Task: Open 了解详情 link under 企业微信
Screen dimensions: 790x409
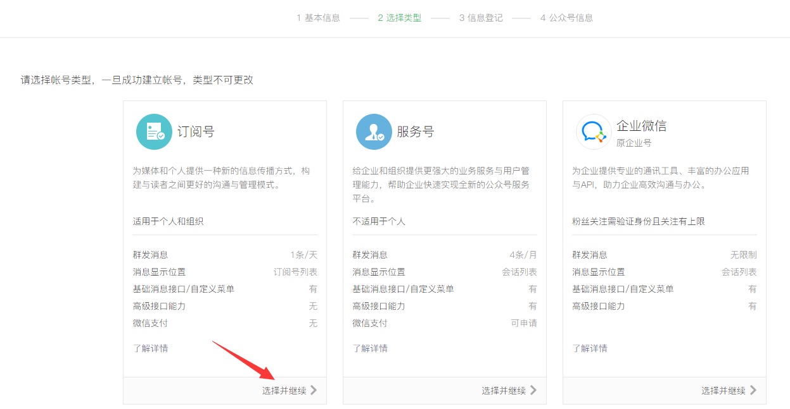Action: pos(589,348)
